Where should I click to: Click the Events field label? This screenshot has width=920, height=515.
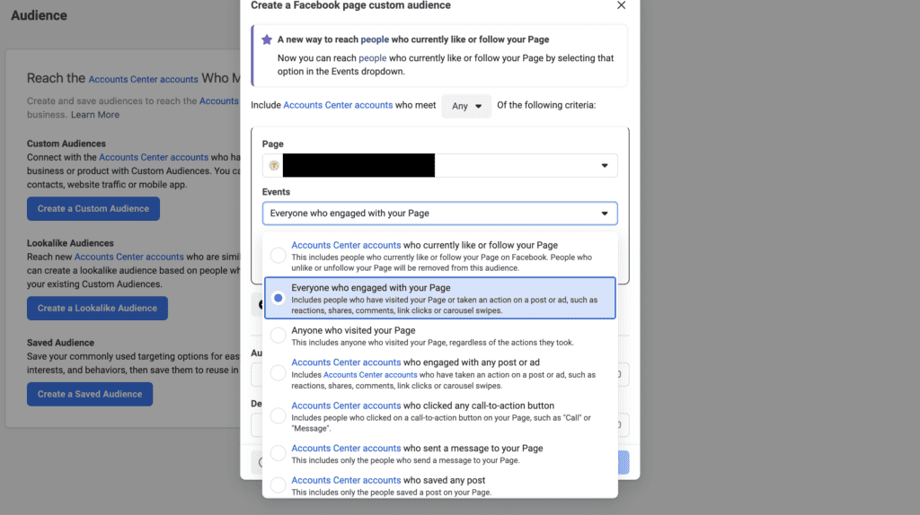277,192
